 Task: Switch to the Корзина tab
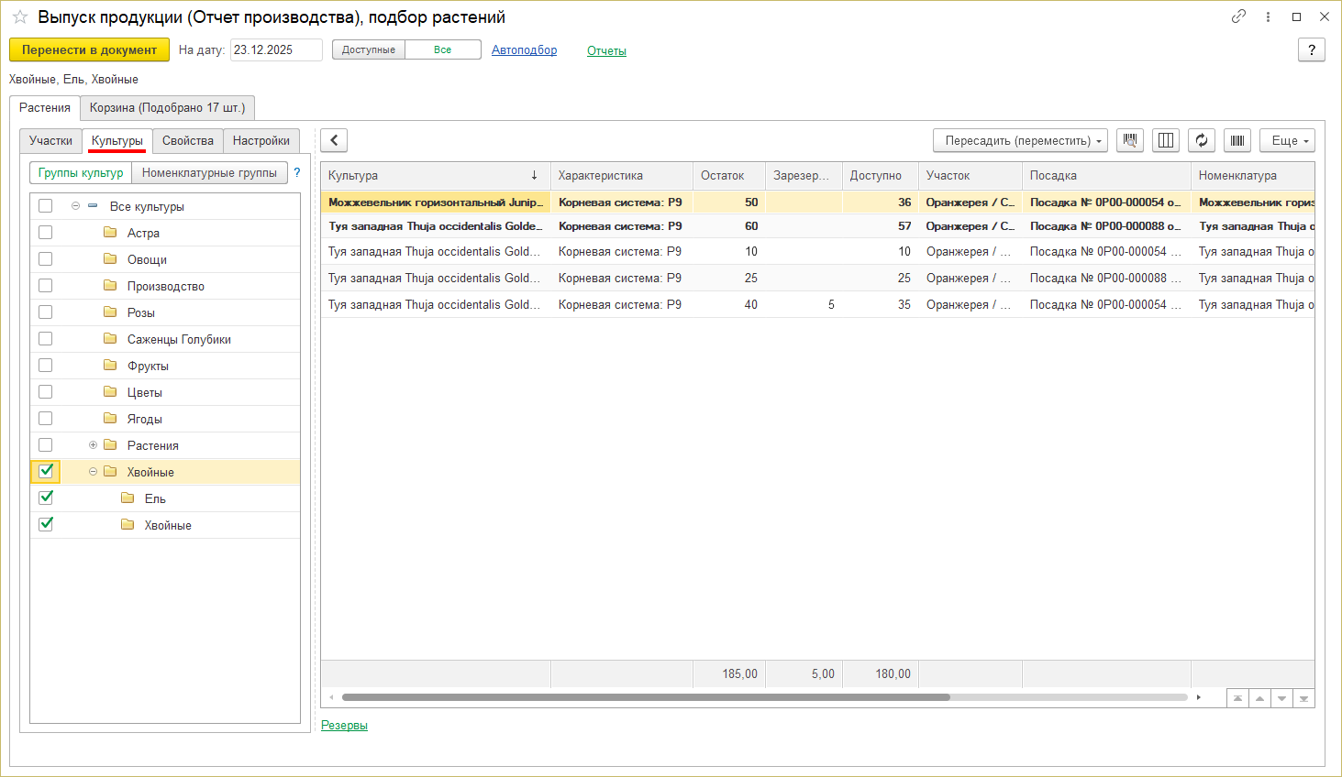[x=167, y=108]
